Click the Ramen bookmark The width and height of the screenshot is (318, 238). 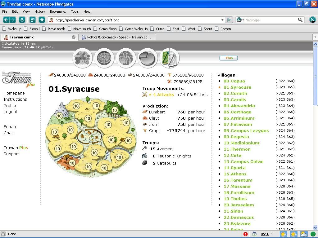coord(223,29)
